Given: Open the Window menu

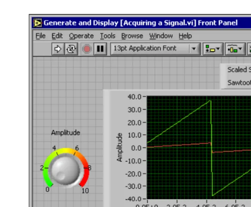Looking at the screenshot, I should tap(161, 36).
